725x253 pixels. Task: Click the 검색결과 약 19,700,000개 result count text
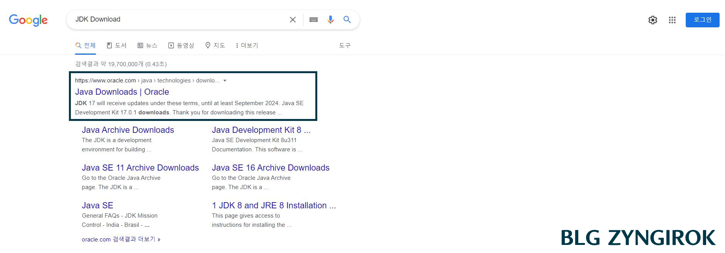pos(121,64)
